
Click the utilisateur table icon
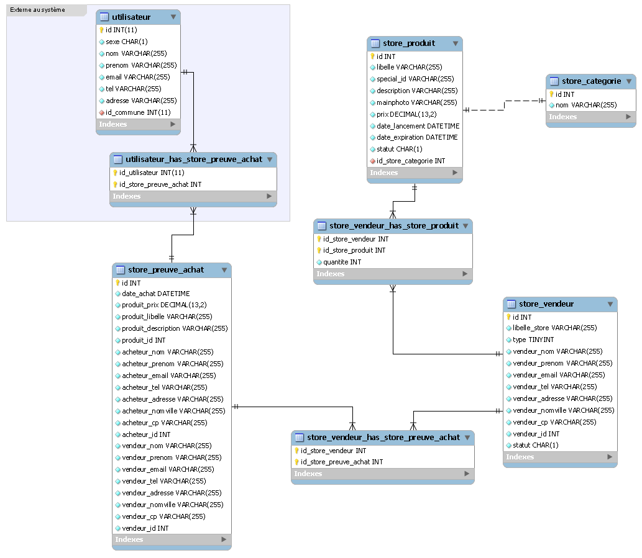click(x=104, y=17)
